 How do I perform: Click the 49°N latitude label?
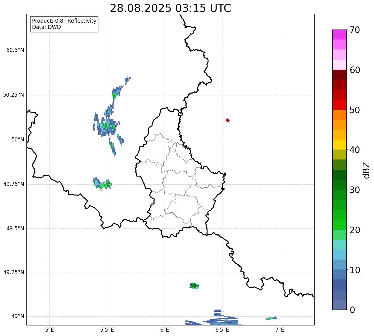coord(18,316)
